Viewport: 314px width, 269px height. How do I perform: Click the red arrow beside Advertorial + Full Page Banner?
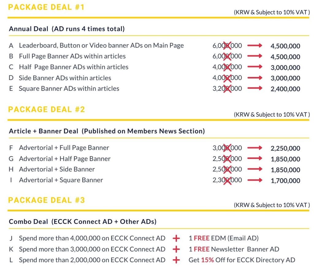pyautogui.click(x=255, y=148)
